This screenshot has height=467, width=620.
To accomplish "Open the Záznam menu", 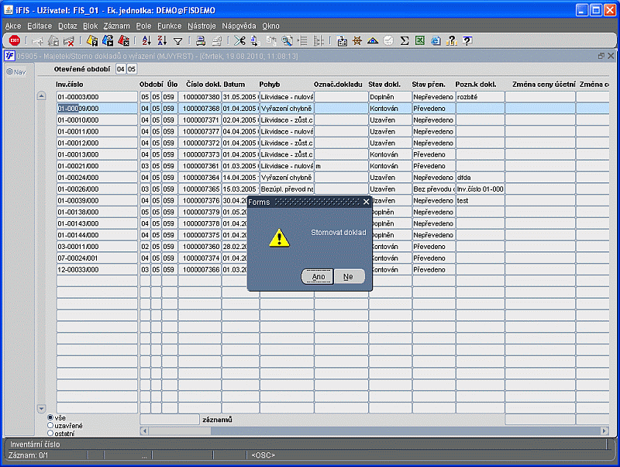I will pyautogui.click(x=117, y=26).
